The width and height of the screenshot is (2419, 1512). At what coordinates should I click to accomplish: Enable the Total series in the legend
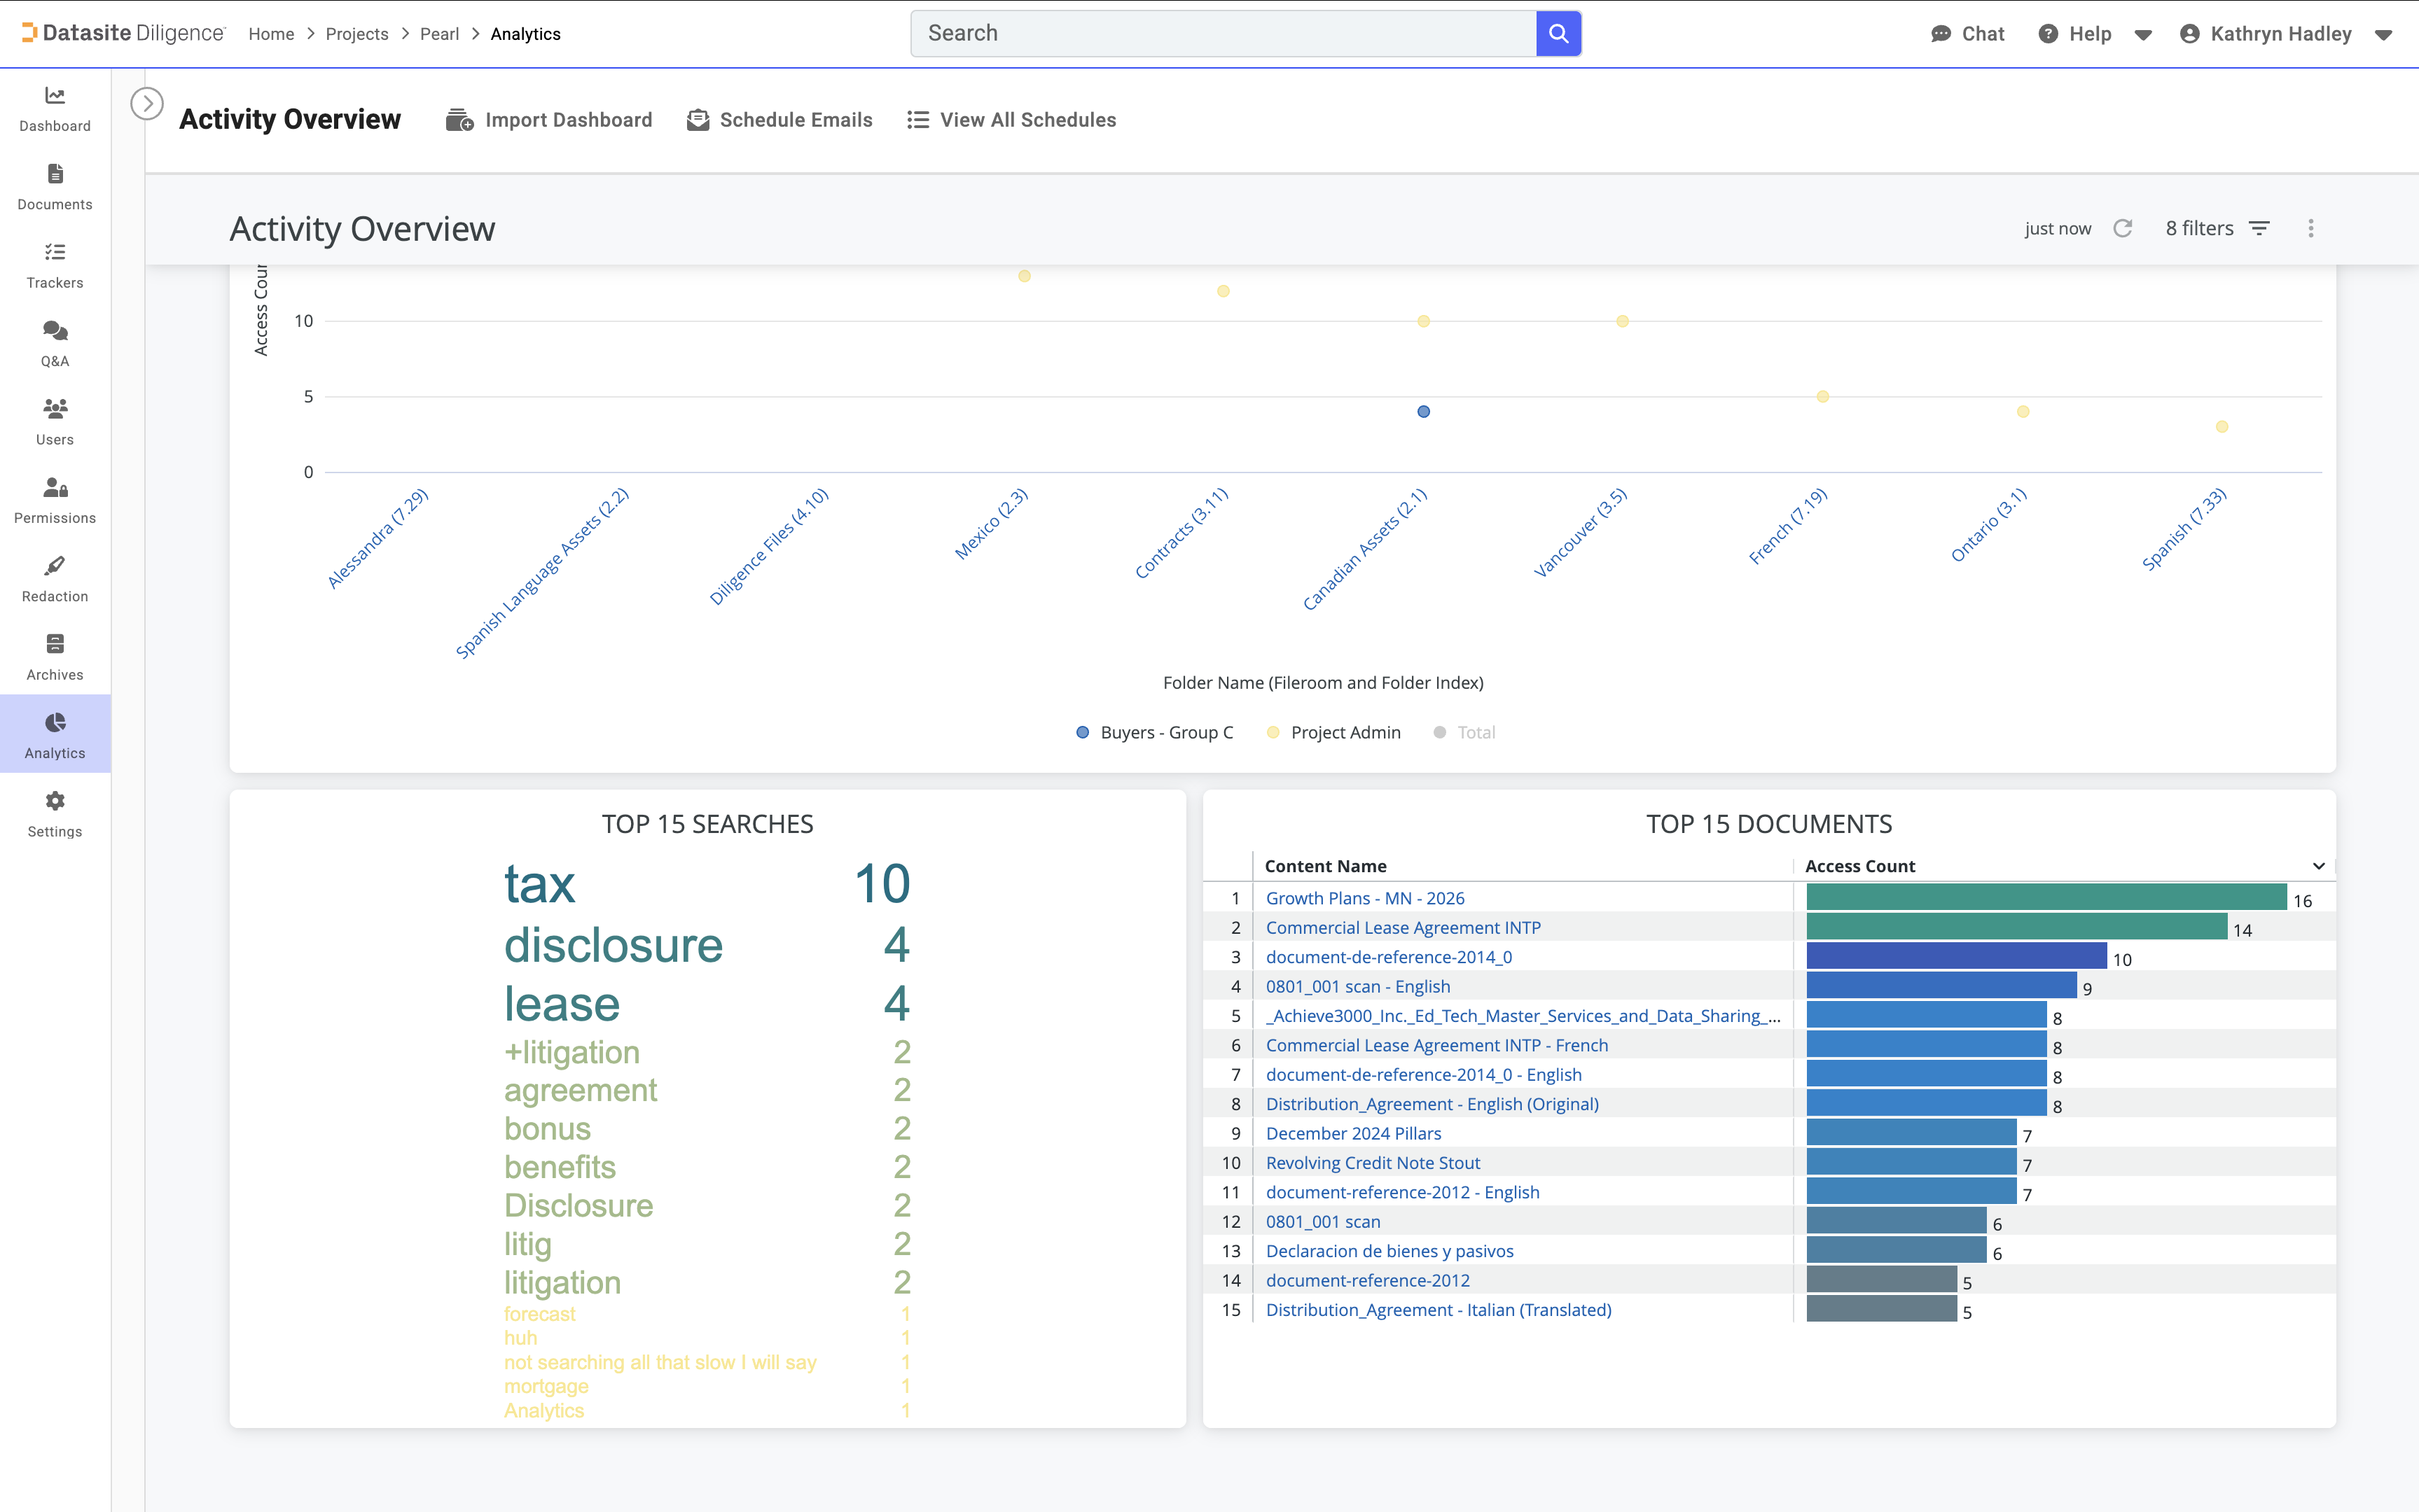(x=1464, y=732)
